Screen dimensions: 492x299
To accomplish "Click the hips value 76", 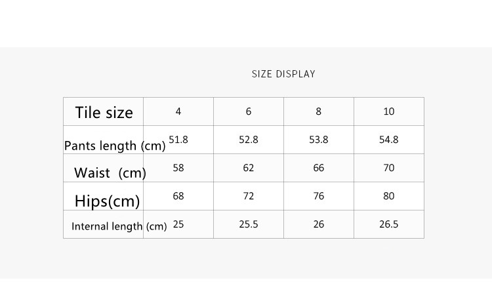I will [319, 196].
